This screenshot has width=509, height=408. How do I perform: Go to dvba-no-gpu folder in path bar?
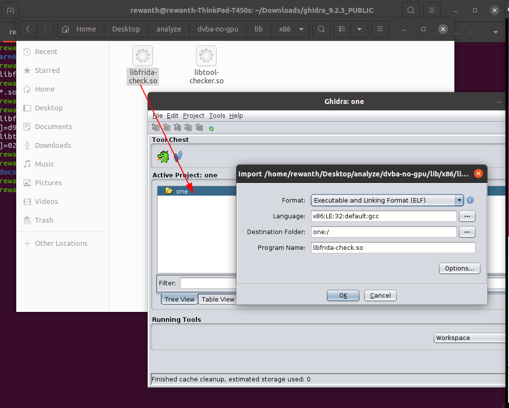(218, 29)
